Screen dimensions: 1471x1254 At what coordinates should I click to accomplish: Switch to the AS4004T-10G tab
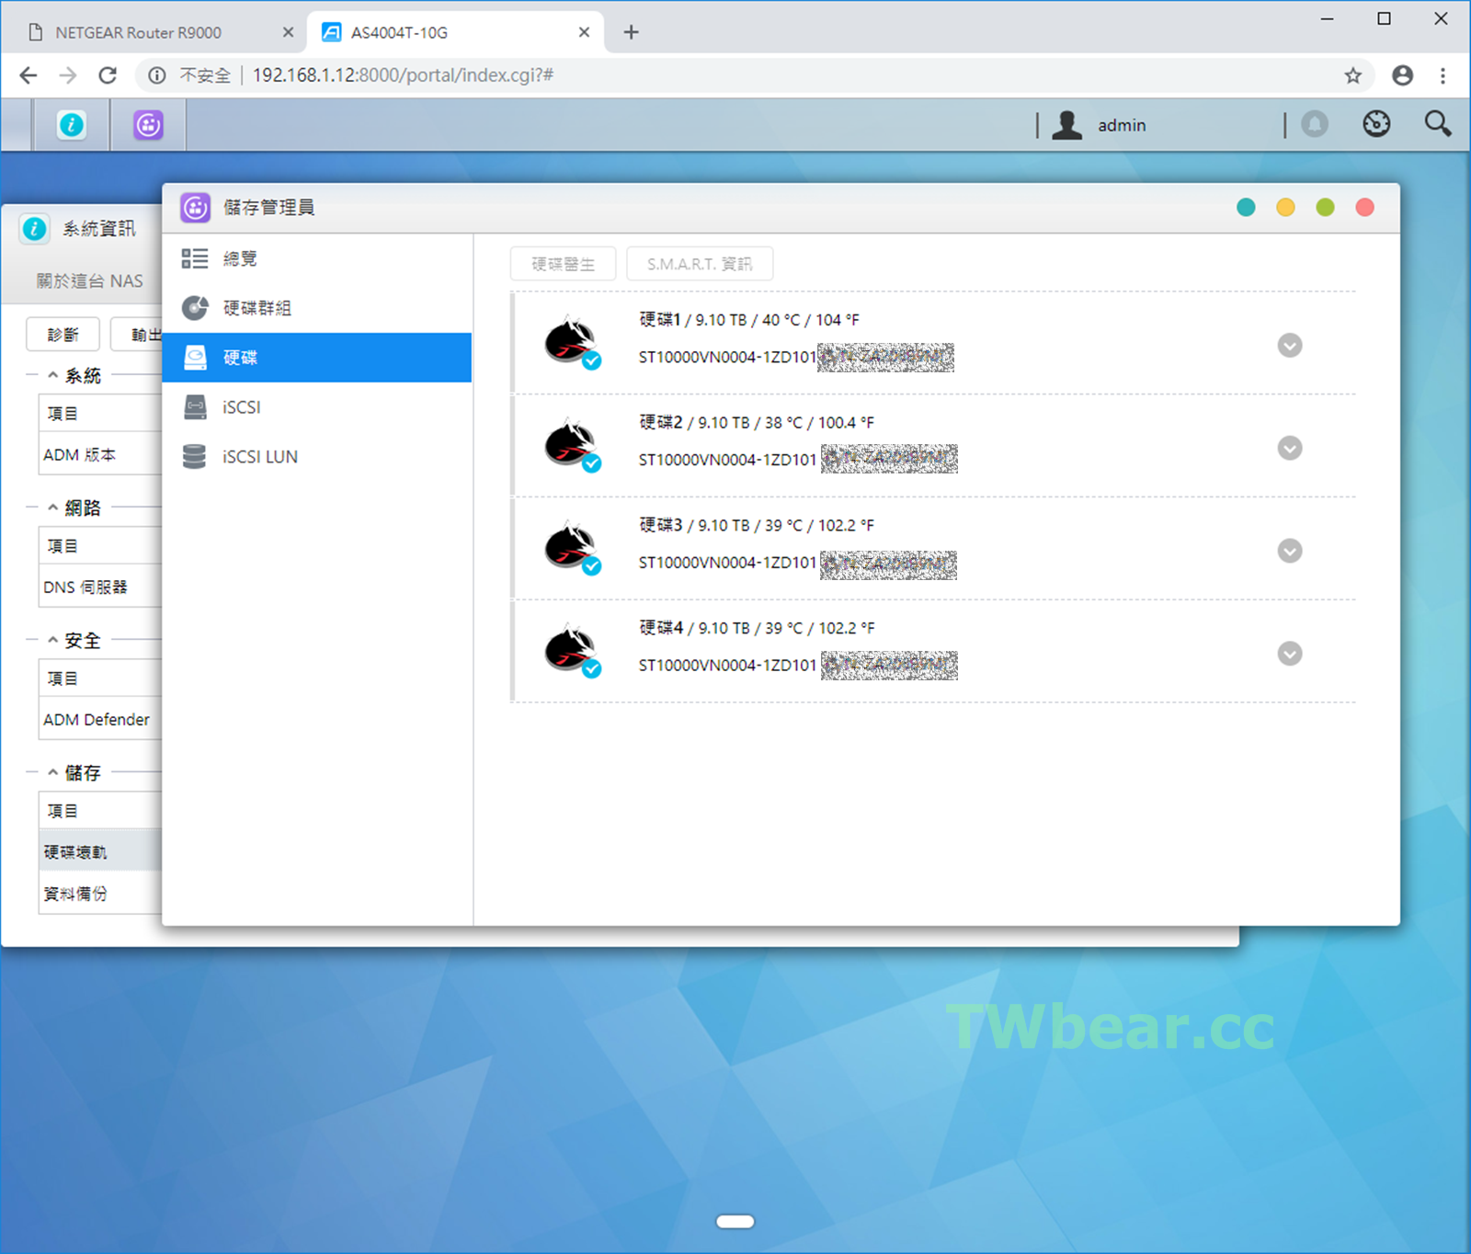point(455,32)
